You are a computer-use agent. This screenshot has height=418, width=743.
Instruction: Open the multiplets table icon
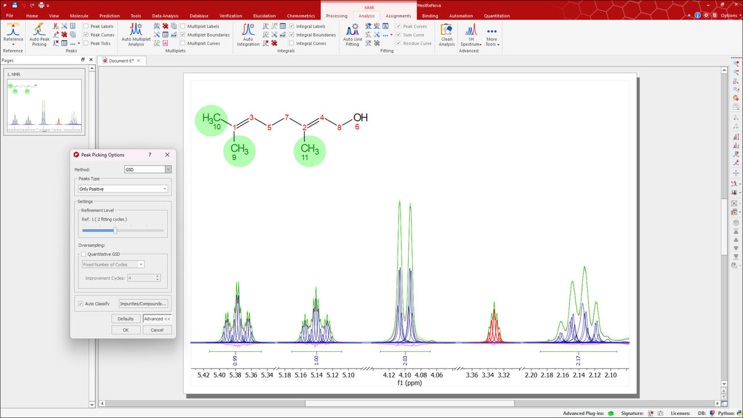pos(165,35)
